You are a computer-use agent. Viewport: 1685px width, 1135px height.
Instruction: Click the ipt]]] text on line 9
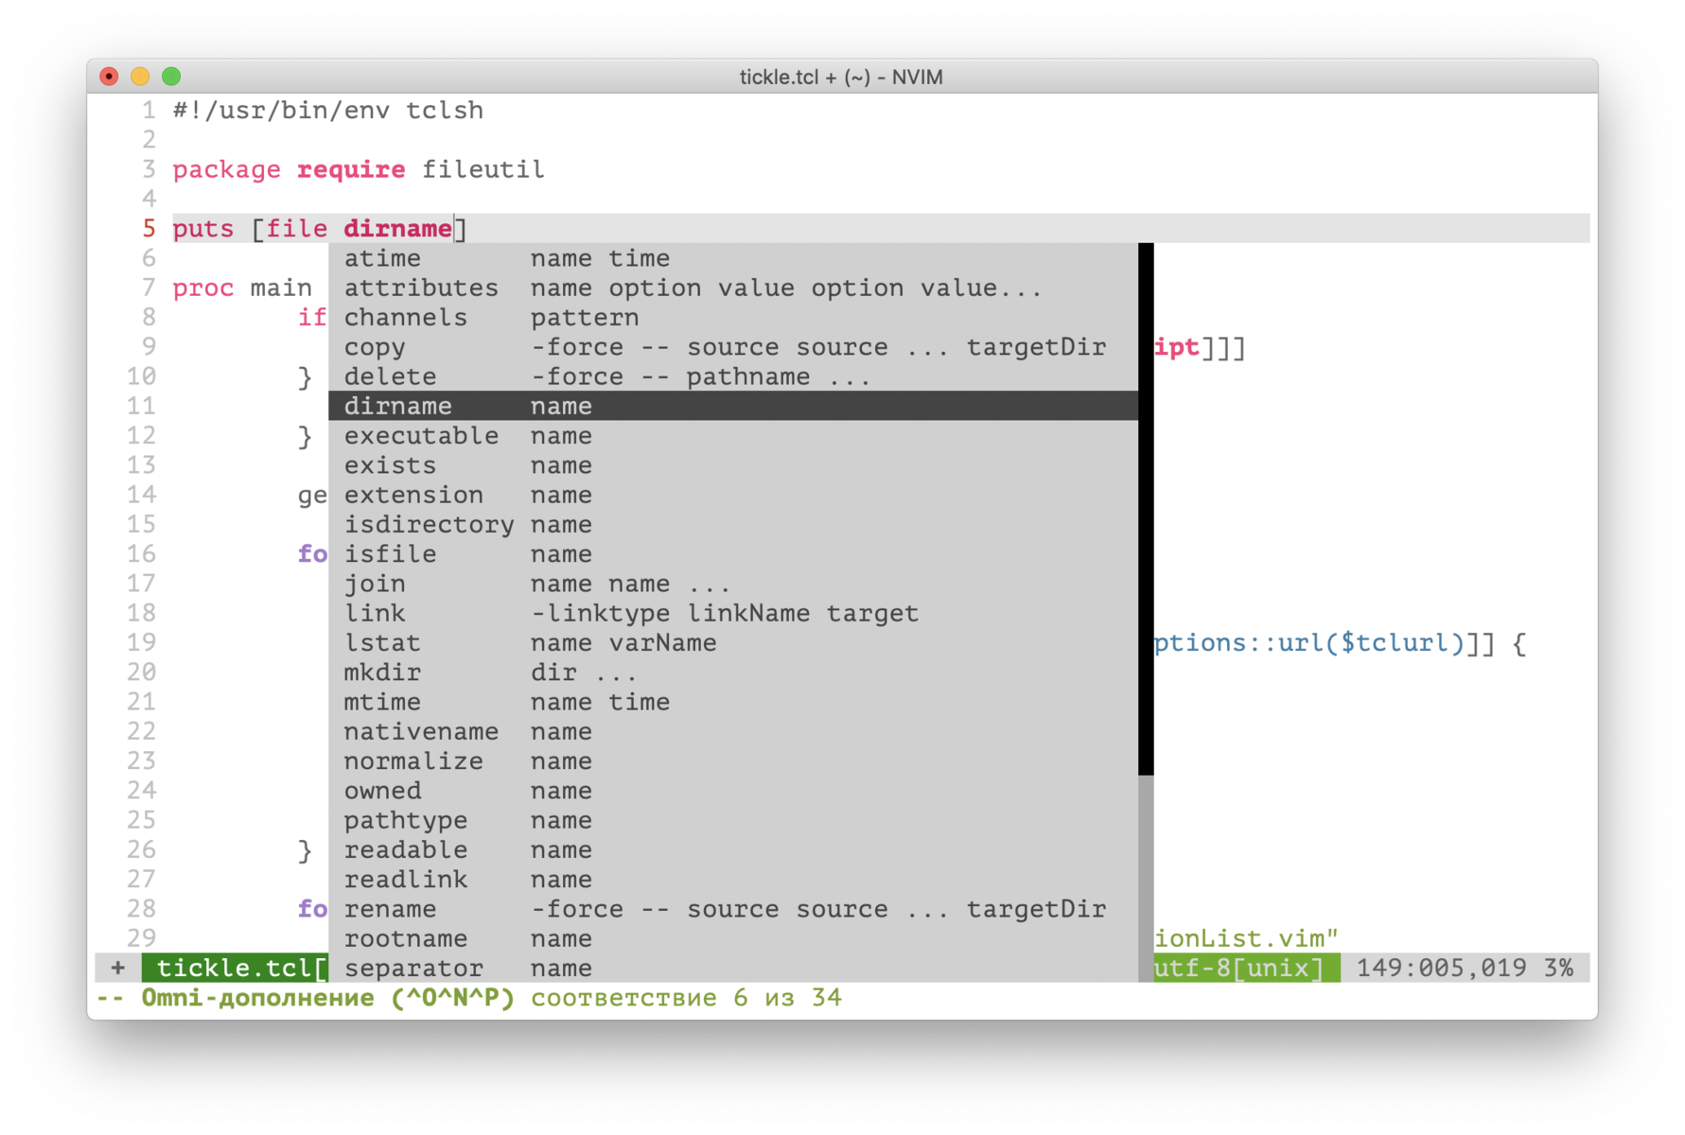(1200, 347)
